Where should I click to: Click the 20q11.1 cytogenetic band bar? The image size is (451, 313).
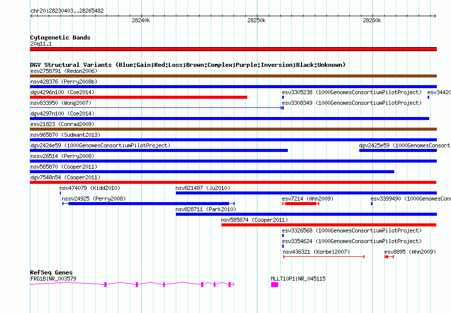[233, 49]
